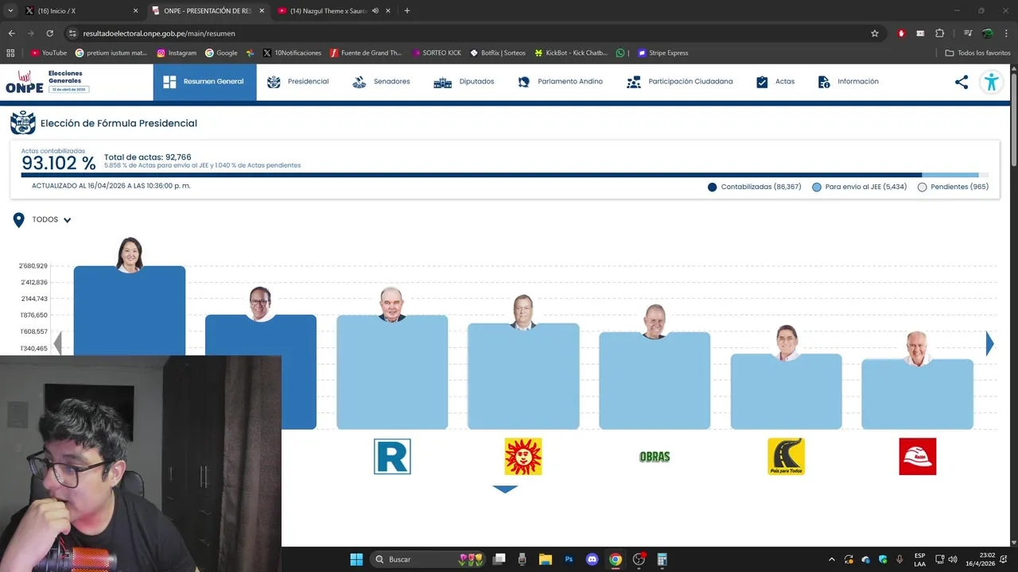The width and height of the screenshot is (1018, 572).
Task: Open the accessibility widget
Action: click(x=991, y=82)
